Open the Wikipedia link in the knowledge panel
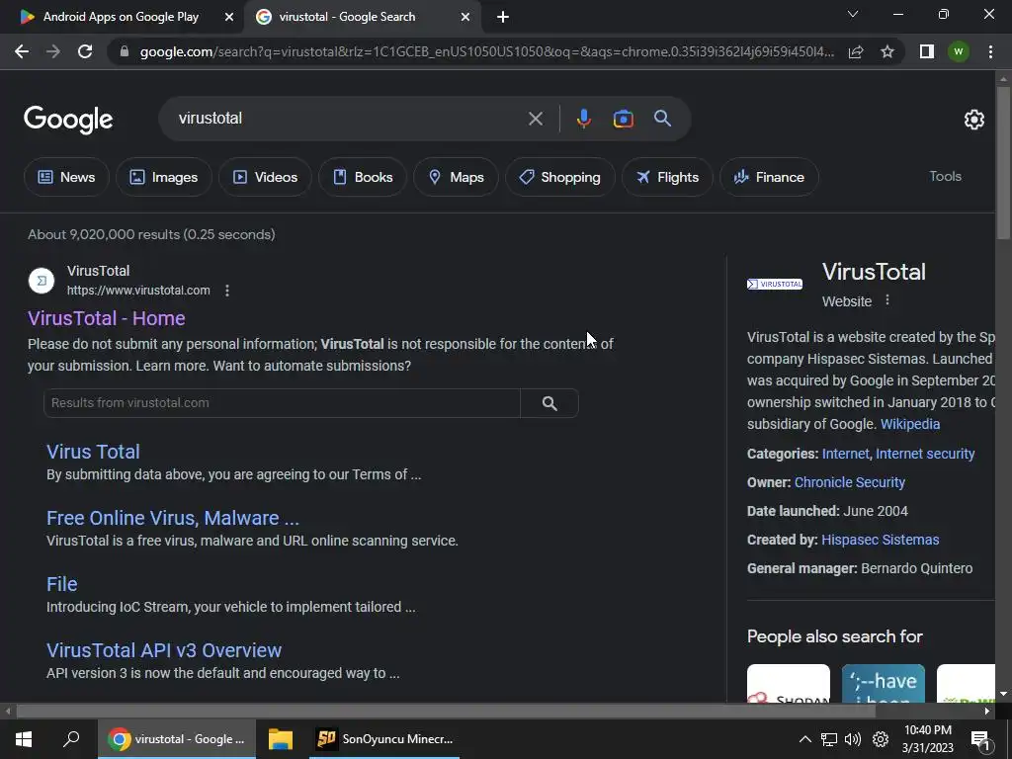The height and width of the screenshot is (759, 1012). pyautogui.click(x=910, y=424)
